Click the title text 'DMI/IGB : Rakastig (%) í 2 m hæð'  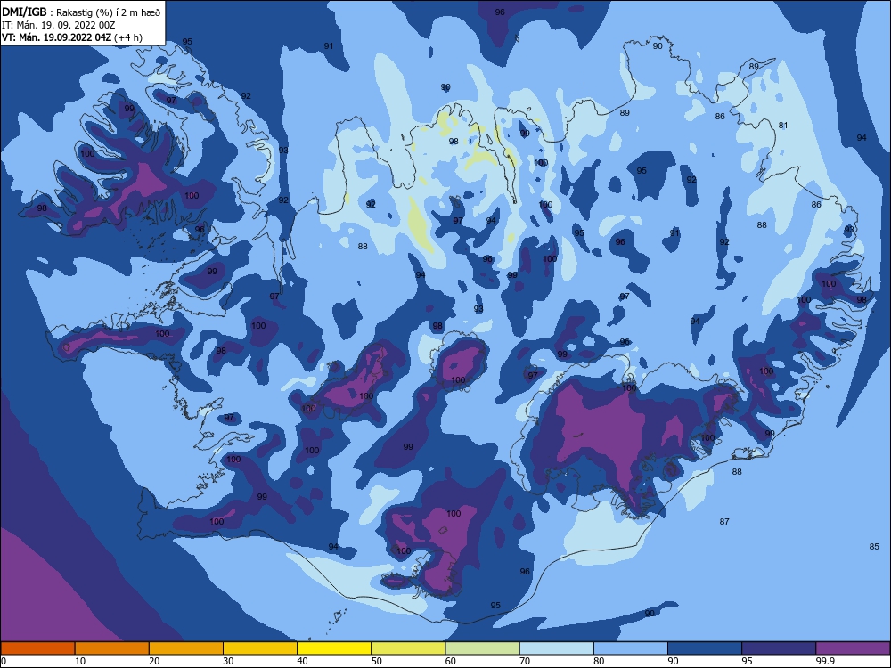point(81,12)
